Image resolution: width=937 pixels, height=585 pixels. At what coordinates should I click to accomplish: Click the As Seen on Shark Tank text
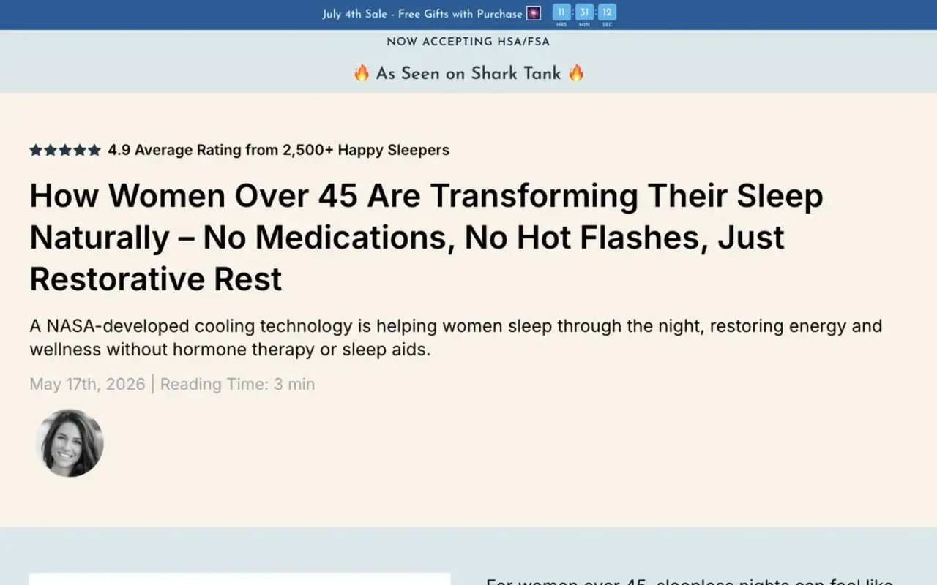pos(468,73)
